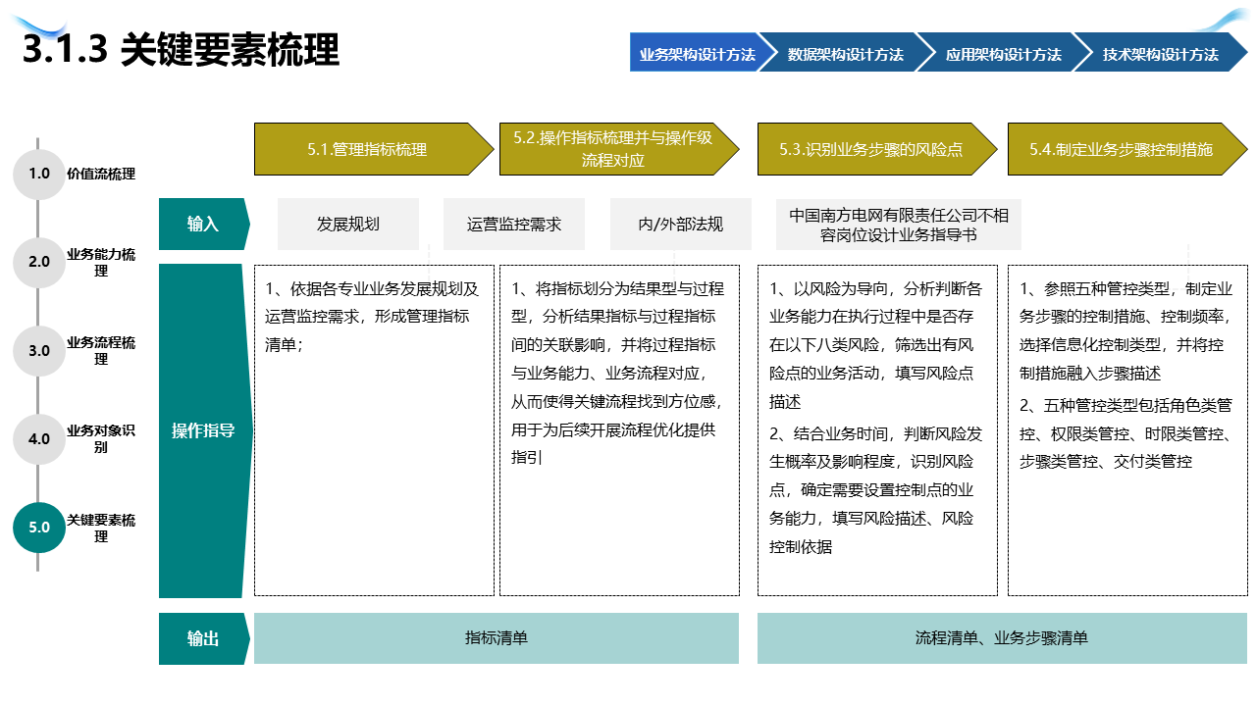The width and height of the screenshot is (1256, 706).
Task: Click the 1.0 step circle
Action: coord(38,175)
